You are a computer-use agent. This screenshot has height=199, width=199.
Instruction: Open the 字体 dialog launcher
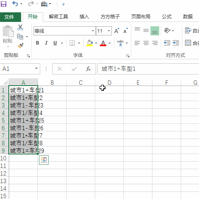[x=128, y=56]
